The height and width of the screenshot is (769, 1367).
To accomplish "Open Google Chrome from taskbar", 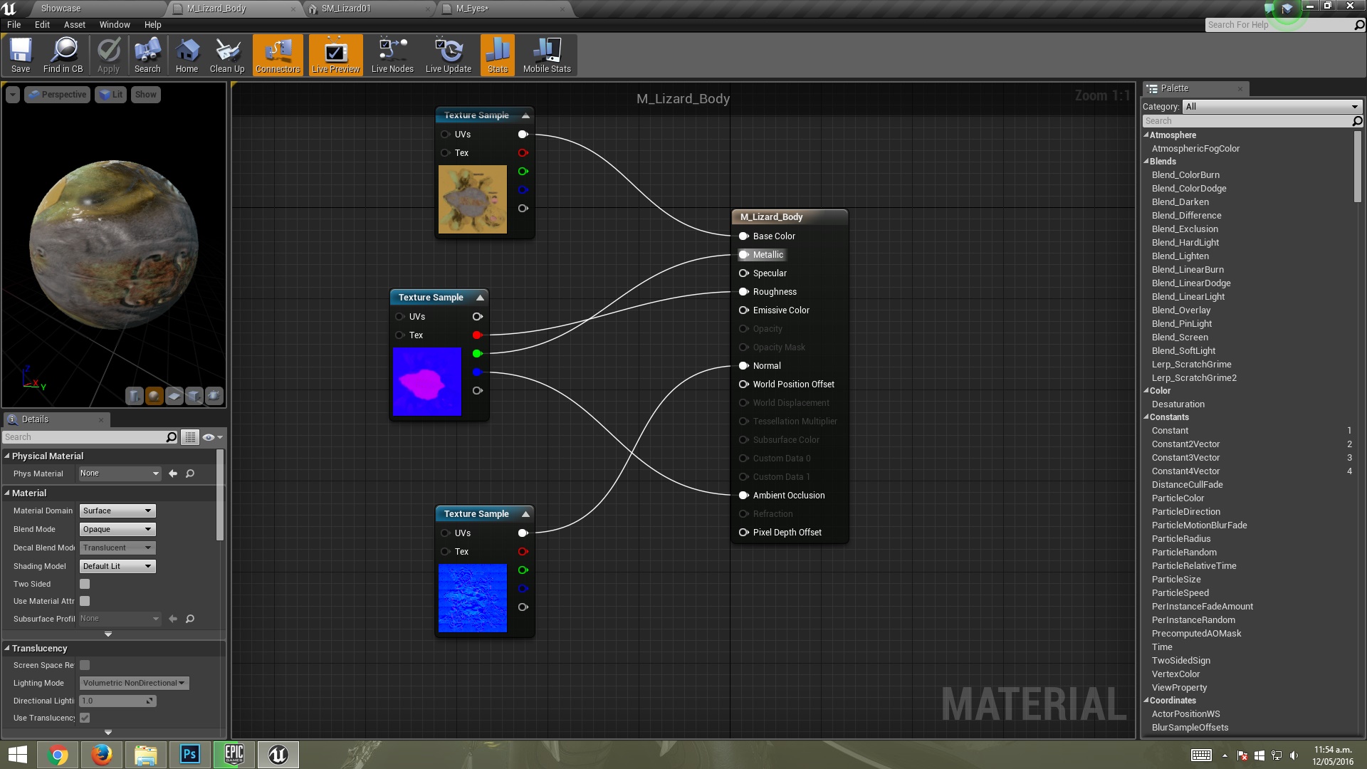I will (x=58, y=755).
